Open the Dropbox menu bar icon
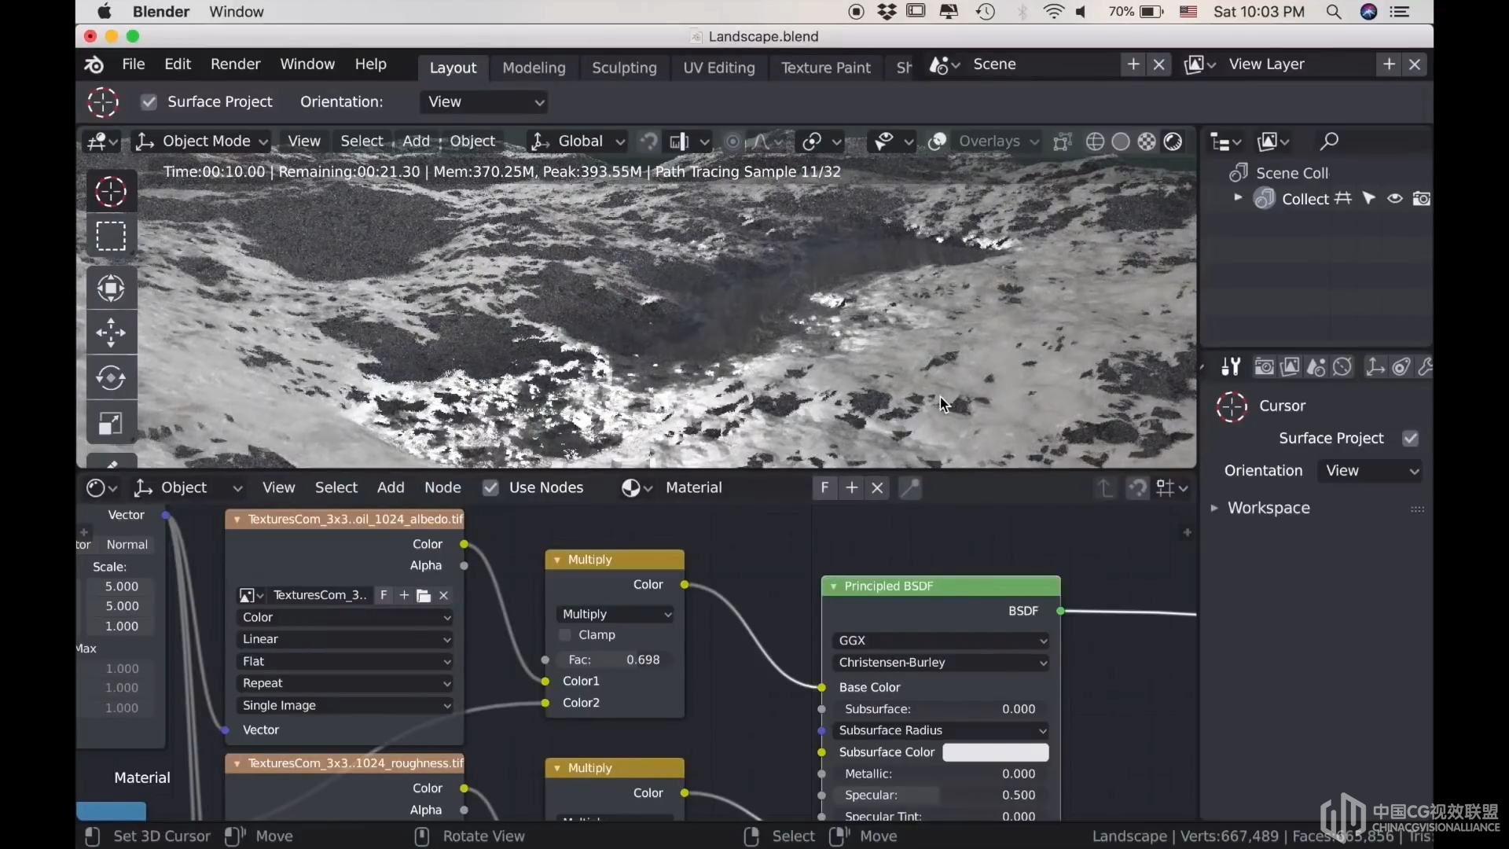 [x=887, y=12]
